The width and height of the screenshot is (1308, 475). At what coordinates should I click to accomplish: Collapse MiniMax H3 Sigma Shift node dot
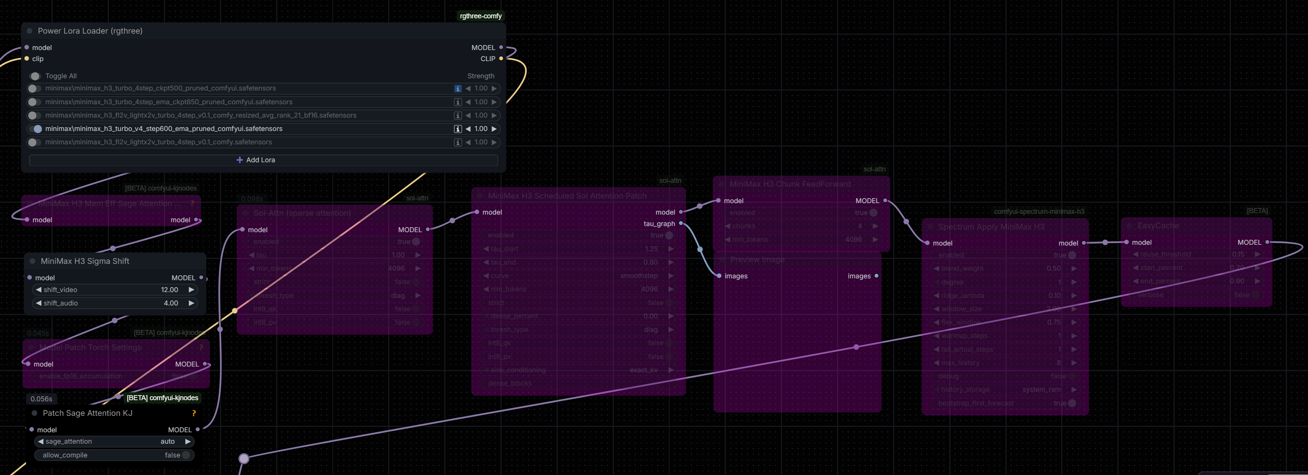click(x=32, y=261)
